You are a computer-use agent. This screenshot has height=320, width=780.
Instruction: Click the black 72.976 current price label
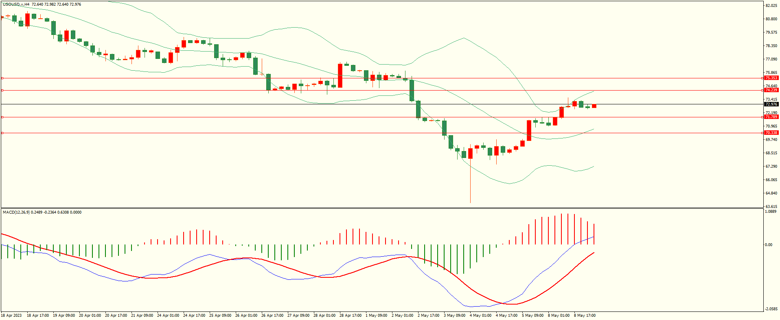[771, 104]
